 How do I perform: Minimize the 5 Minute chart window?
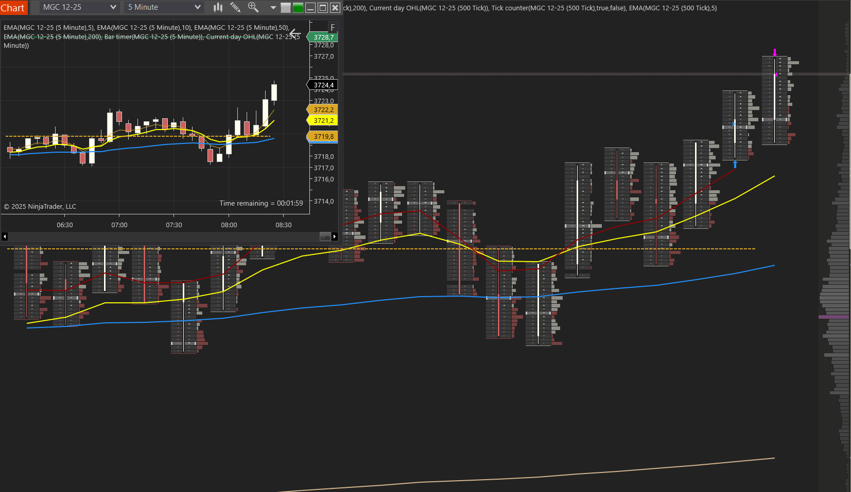[x=310, y=8]
